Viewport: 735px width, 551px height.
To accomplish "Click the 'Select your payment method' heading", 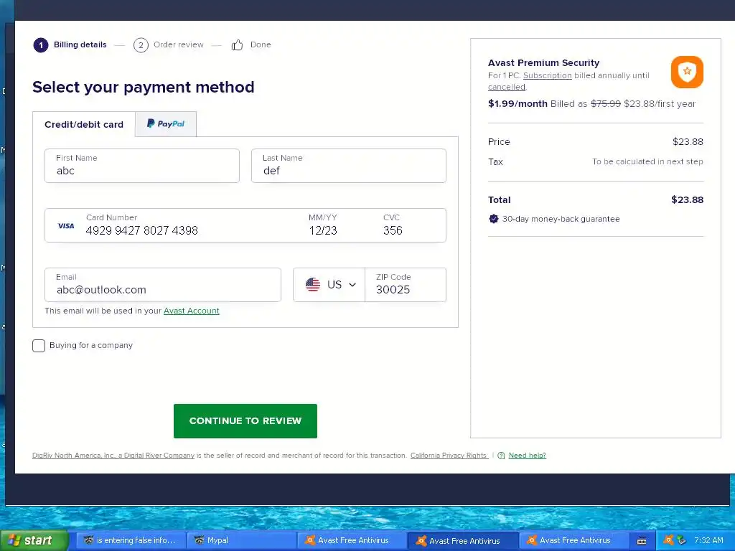I will point(144,87).
